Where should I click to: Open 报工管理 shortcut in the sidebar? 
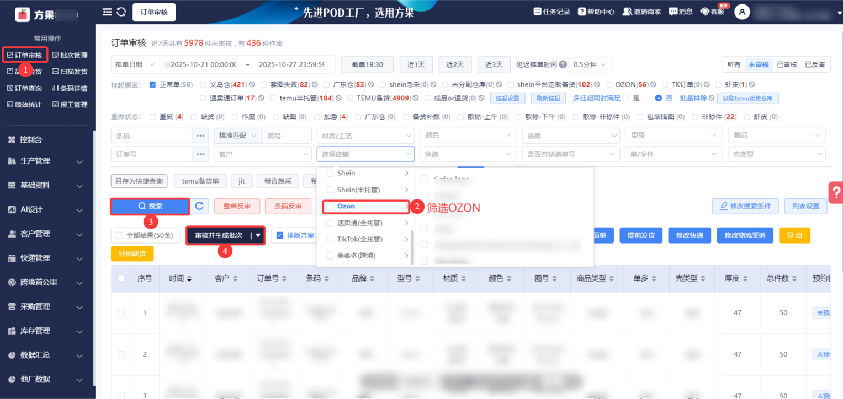pyautogui.click(x=70, y=105)
